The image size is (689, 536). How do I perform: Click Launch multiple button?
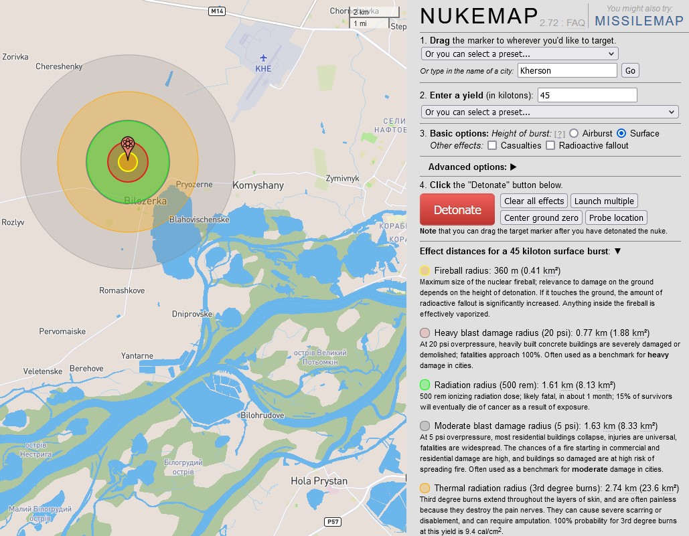[604, 201]
